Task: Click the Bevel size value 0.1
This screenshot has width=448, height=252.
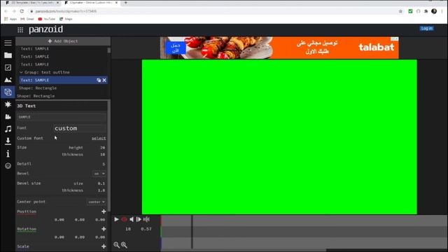Action: [x=101, y=183]
